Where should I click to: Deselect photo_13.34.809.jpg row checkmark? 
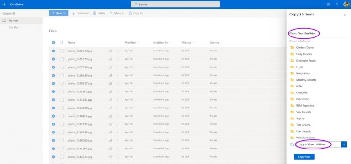tap(53, 108)
